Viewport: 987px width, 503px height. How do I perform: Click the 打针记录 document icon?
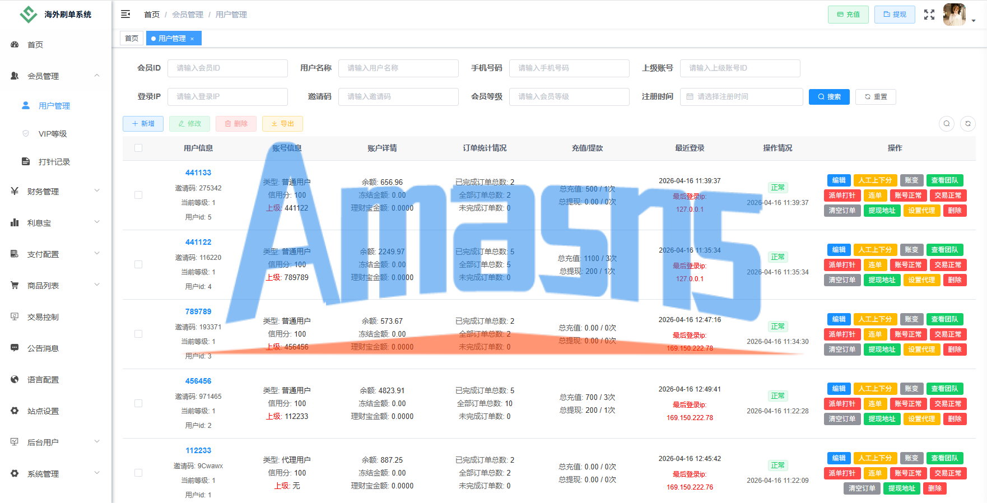(26, 161)
